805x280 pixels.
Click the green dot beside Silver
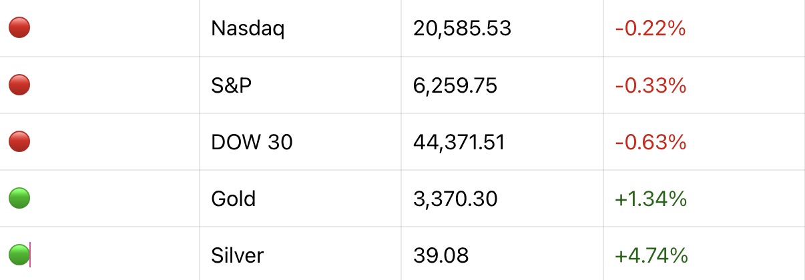click(x=19, y=254)
